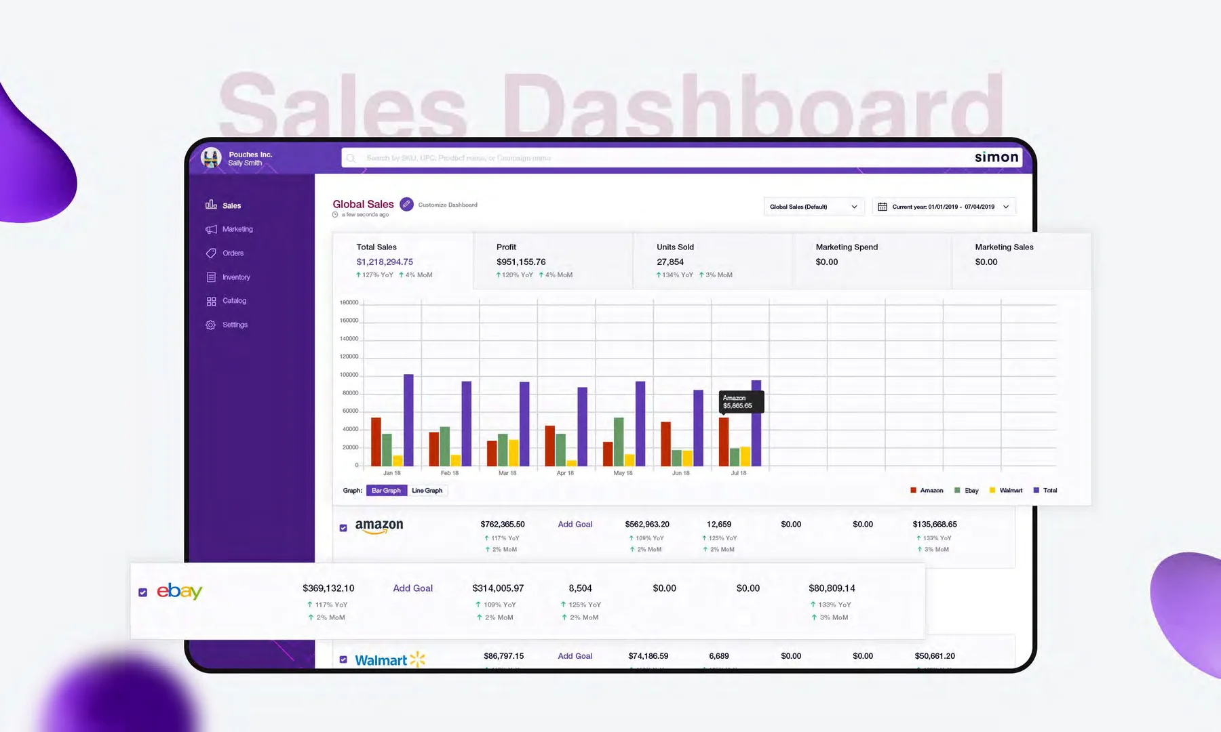Click the Walmart yellow legend swatch
Screen dimensions: 1221x732
[x=992, y=490]
